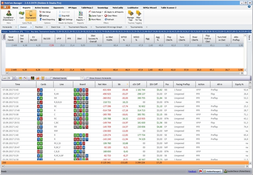Open the NoteCaddy tab

point(117,8)
